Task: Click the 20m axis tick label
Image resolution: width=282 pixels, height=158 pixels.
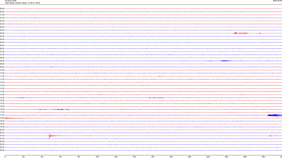Action: 189,157
